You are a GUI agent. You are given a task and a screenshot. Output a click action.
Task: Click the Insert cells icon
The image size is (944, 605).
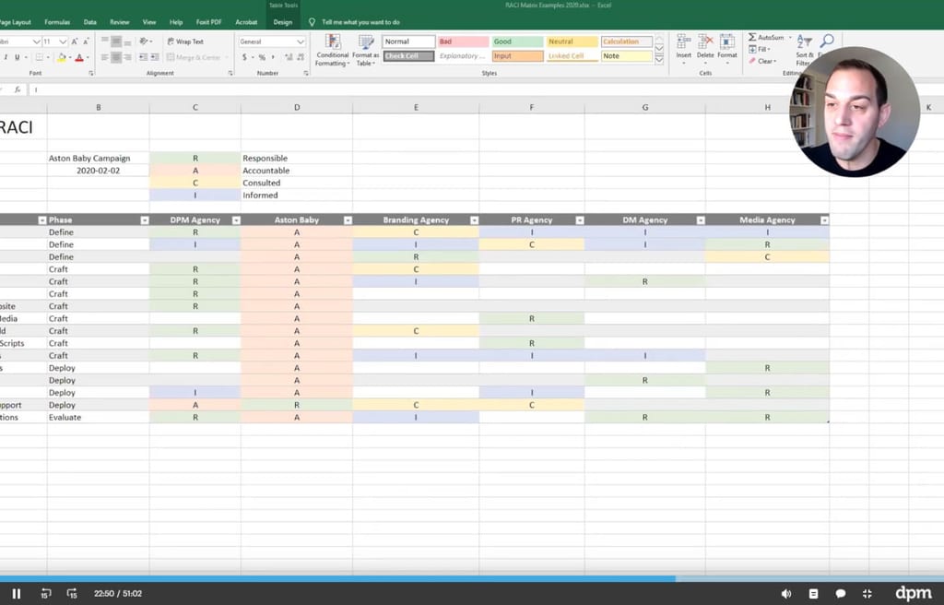click(x=683, y=47)
